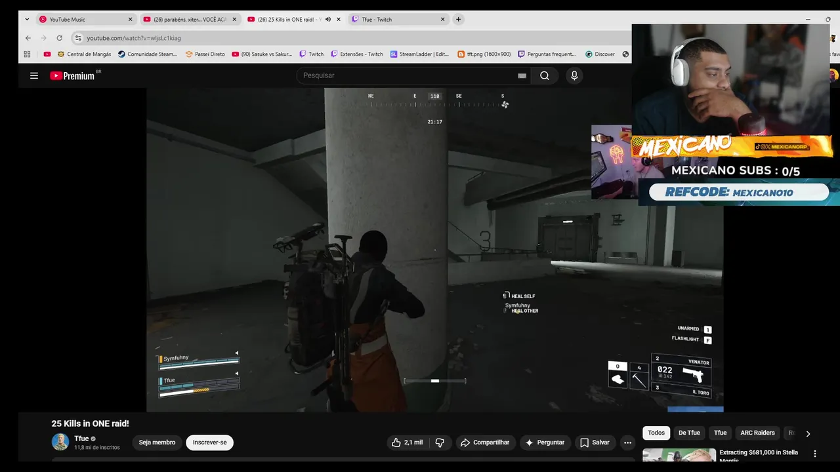Select the De Tfue filter chip
The height and width of the screenshot is (472, 840).
(689, 433)
